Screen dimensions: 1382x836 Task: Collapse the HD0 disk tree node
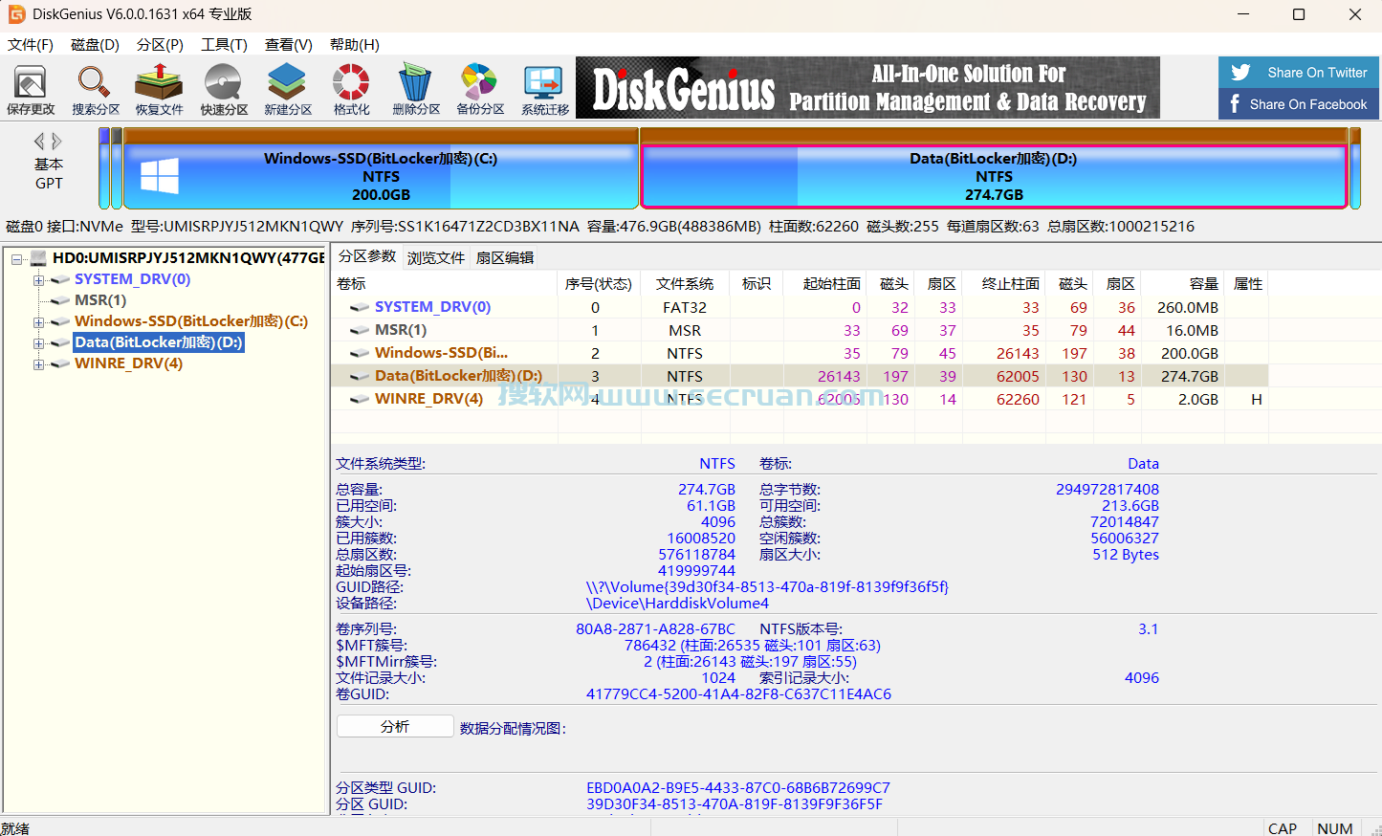tap(17, 258)
